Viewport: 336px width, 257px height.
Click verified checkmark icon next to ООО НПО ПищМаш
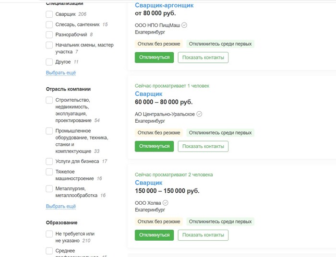pyautogui.click(x=184, y=25)
